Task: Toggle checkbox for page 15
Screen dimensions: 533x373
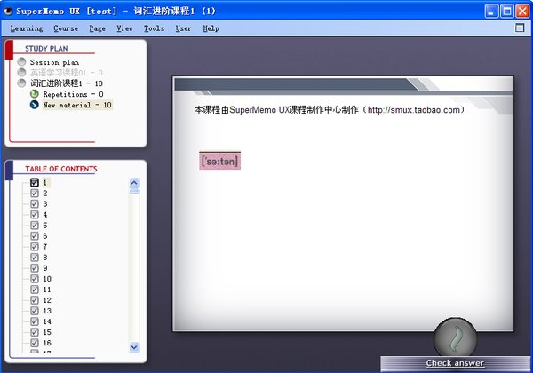Action: (35, 332)
